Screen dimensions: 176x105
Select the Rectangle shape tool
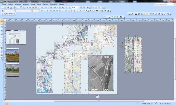pyautogui.click(x=2, y=46)
